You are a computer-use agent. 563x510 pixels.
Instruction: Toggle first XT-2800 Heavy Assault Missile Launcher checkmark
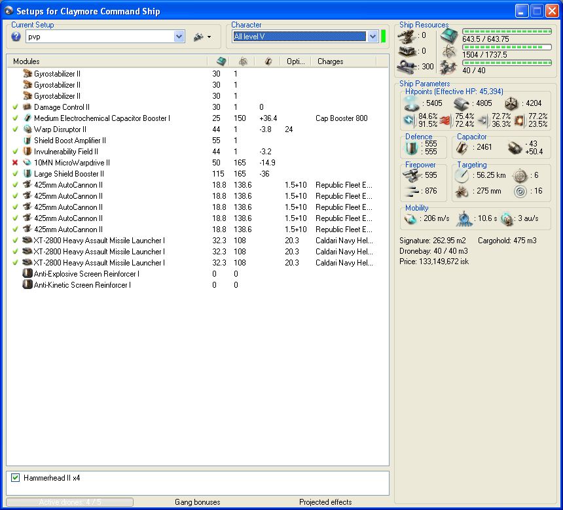(15, 241)
